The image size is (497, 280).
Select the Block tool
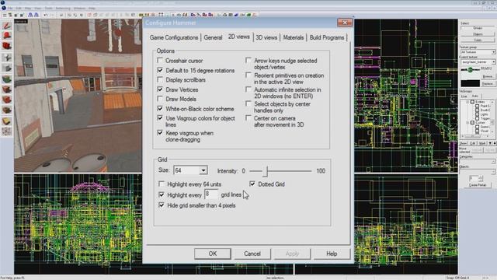(7, 68)
